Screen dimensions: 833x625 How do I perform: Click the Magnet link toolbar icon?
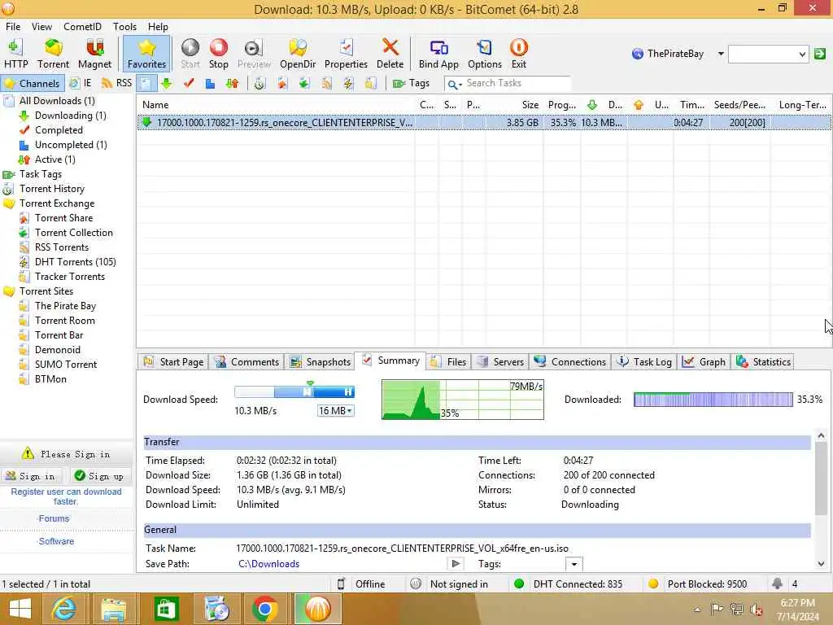coord(94,54)
